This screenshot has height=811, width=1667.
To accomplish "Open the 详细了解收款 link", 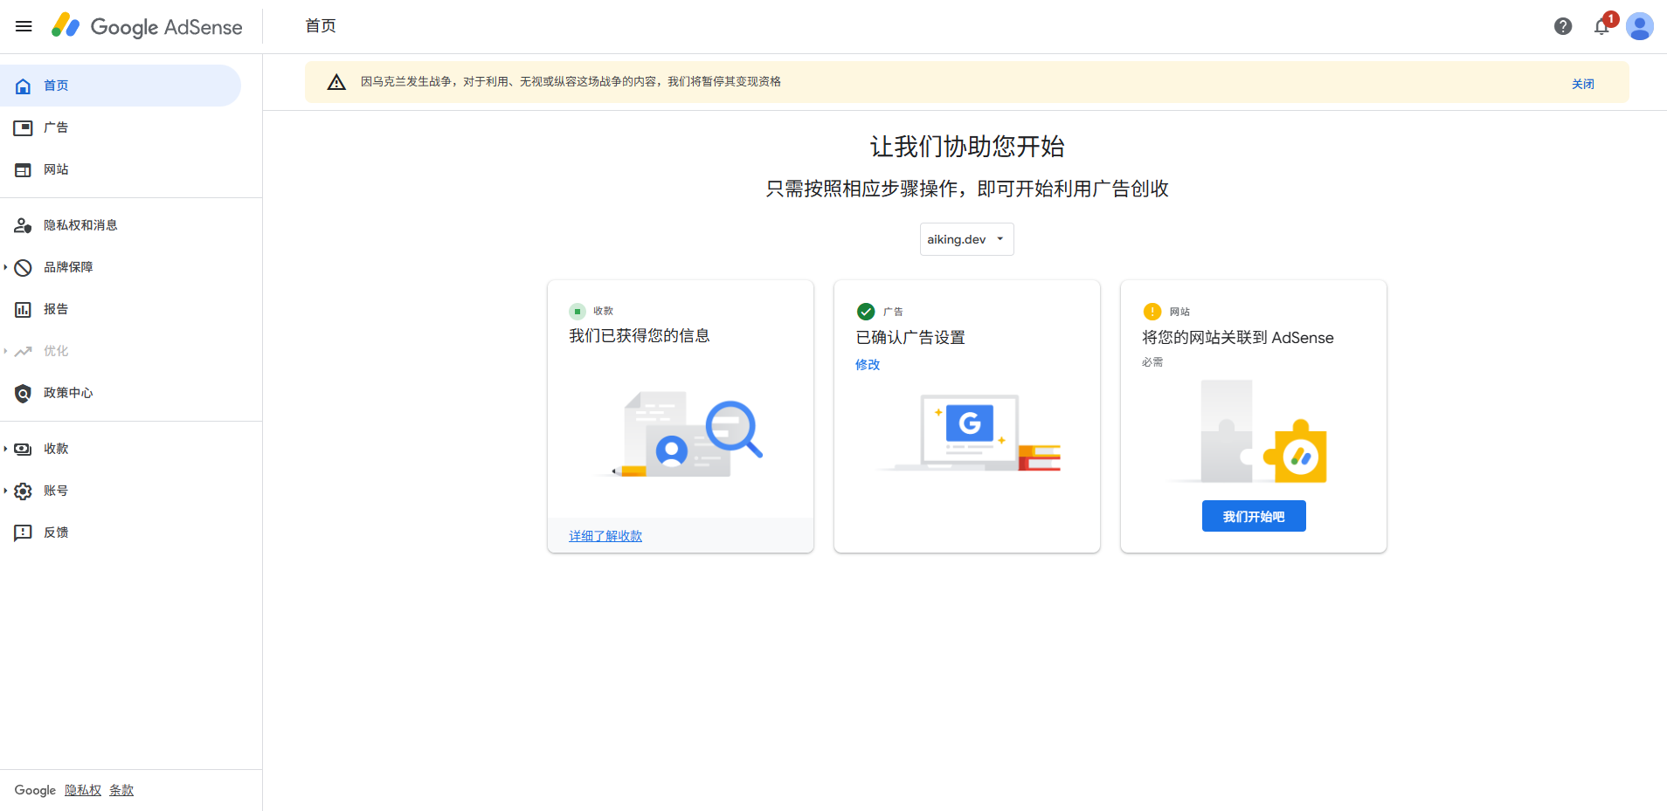I will tap(605, 536).
